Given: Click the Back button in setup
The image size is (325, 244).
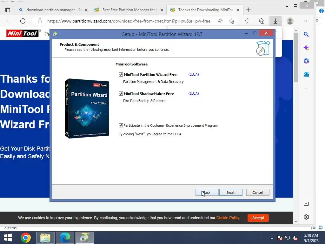Looking at the screenshot, I should [207, 192].
